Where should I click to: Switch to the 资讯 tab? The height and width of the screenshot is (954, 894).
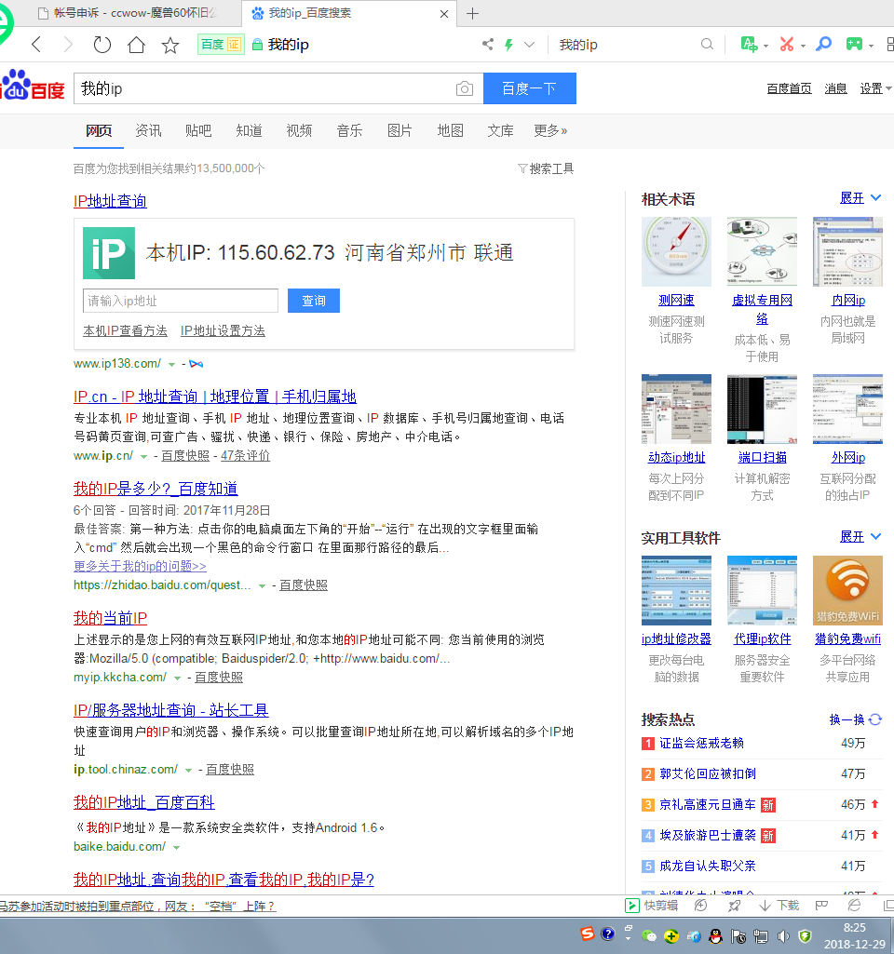click(148, 130)
